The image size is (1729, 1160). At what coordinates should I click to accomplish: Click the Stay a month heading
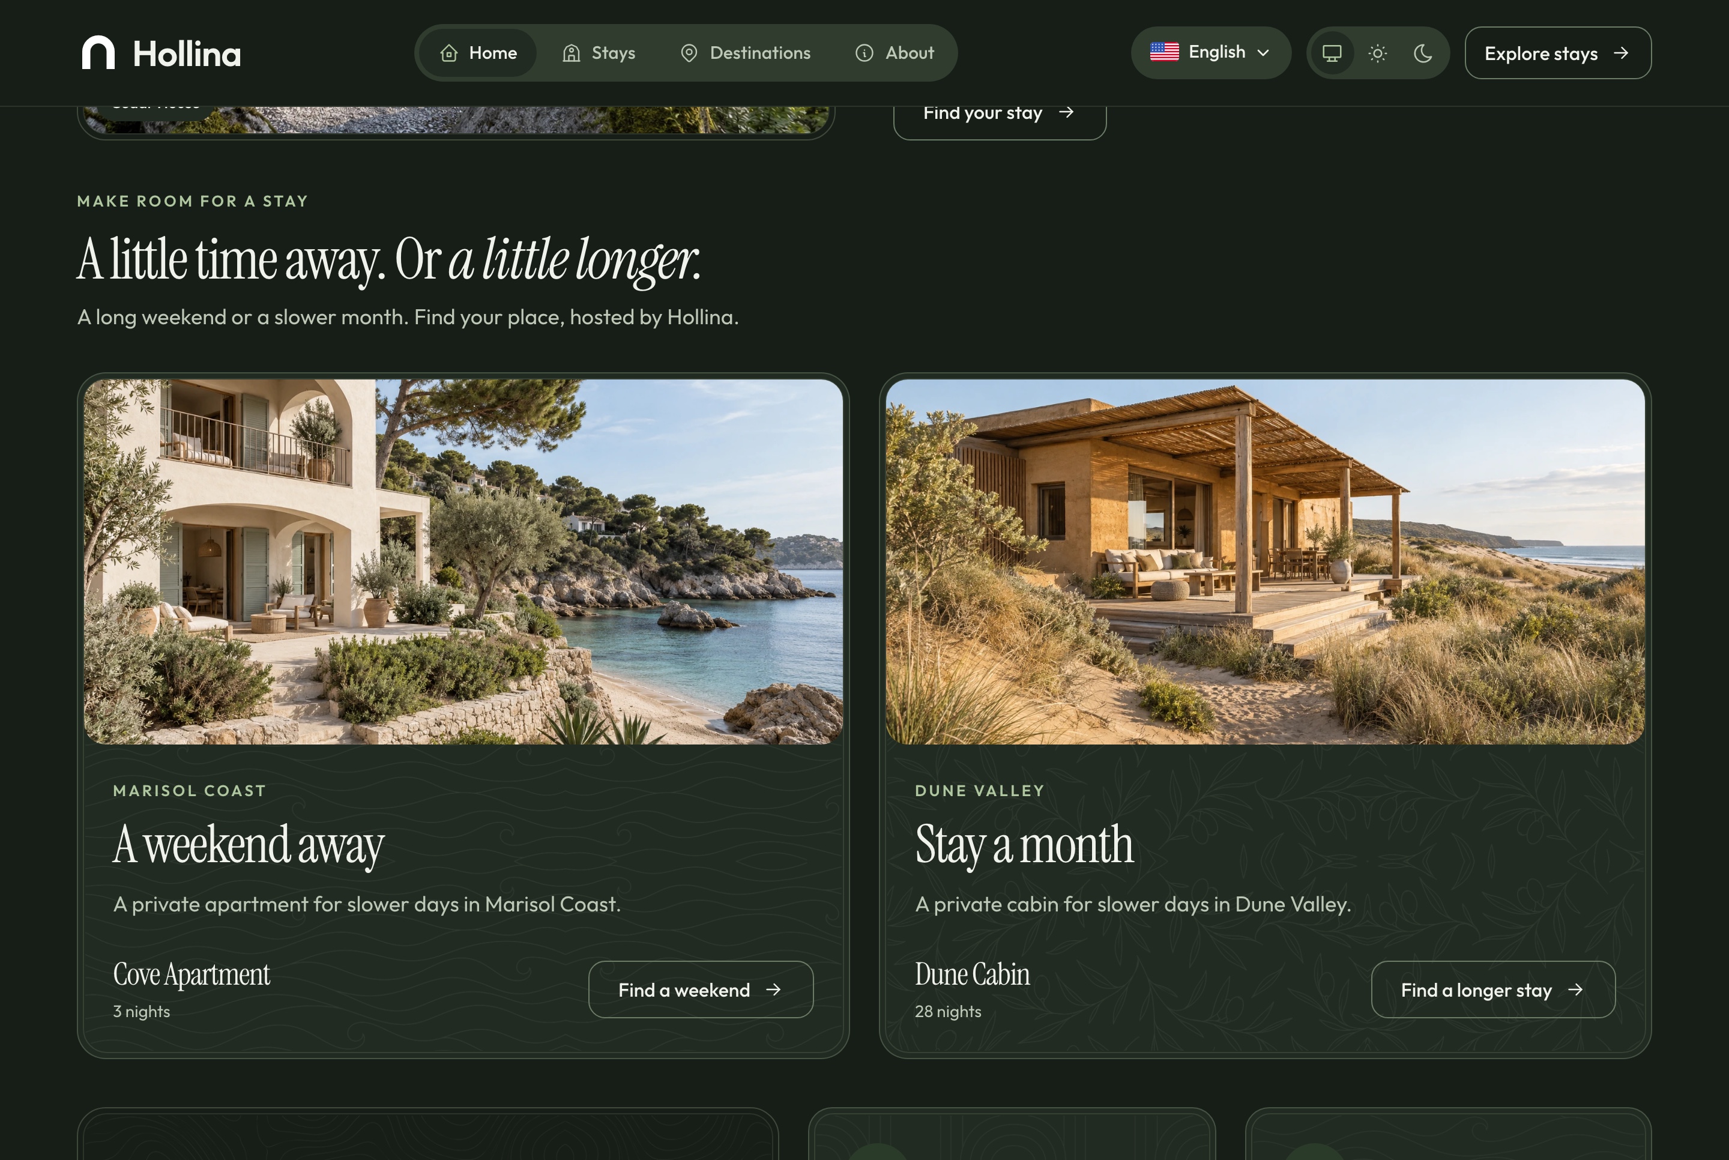tap(1024, 845)
